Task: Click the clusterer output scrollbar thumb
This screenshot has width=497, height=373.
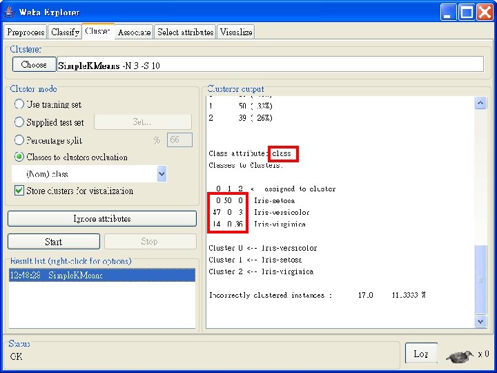Action: pyautogui.click(x=480, y=279)
